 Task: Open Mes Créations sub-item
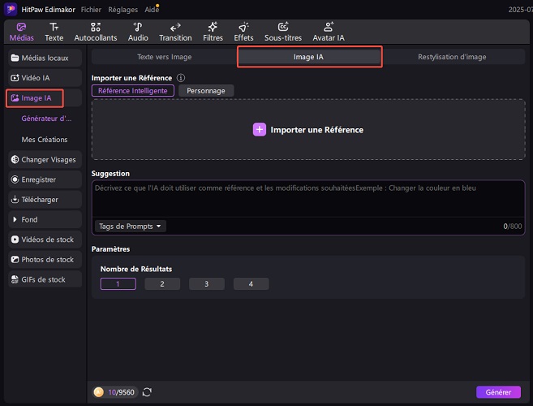pos(45,140)
